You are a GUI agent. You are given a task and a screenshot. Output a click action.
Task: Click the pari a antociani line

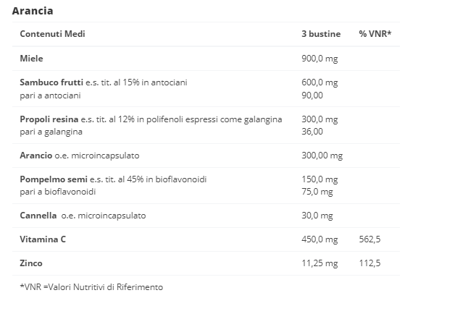50,95
